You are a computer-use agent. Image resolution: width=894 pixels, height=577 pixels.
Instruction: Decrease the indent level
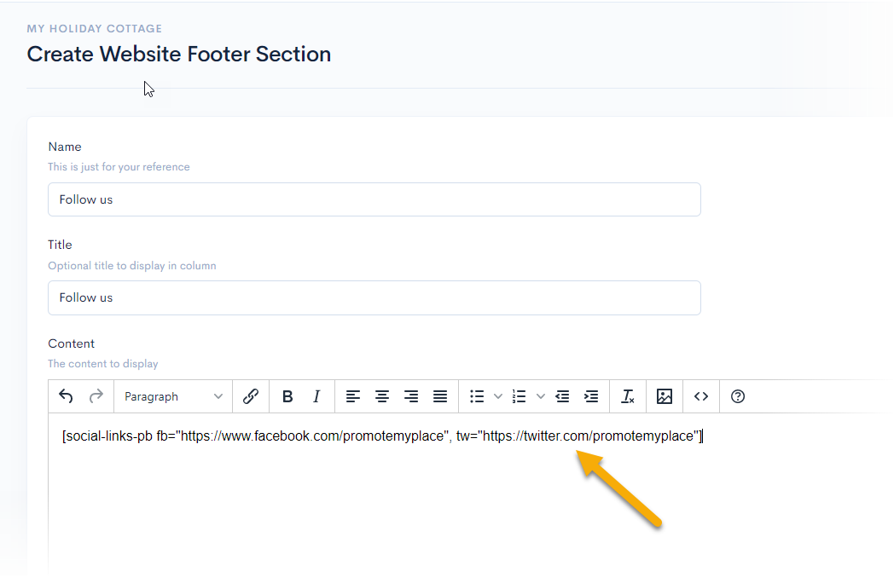pos(562,396)
